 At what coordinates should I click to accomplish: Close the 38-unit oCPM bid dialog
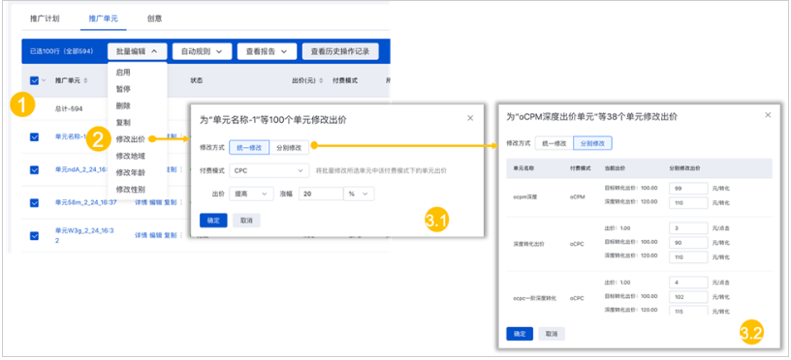(768, 115)
